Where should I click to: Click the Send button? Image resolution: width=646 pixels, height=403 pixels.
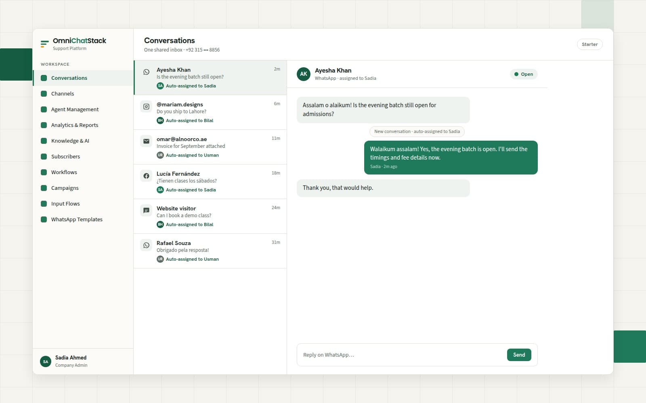pyautogui.click(x=519, y=355)
